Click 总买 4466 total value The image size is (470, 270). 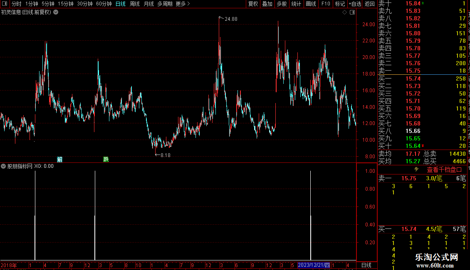click(x=459, y=161)
